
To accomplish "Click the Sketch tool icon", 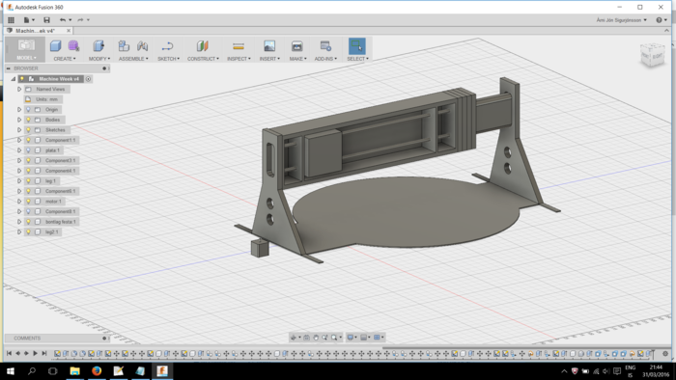I will [167, 46].
